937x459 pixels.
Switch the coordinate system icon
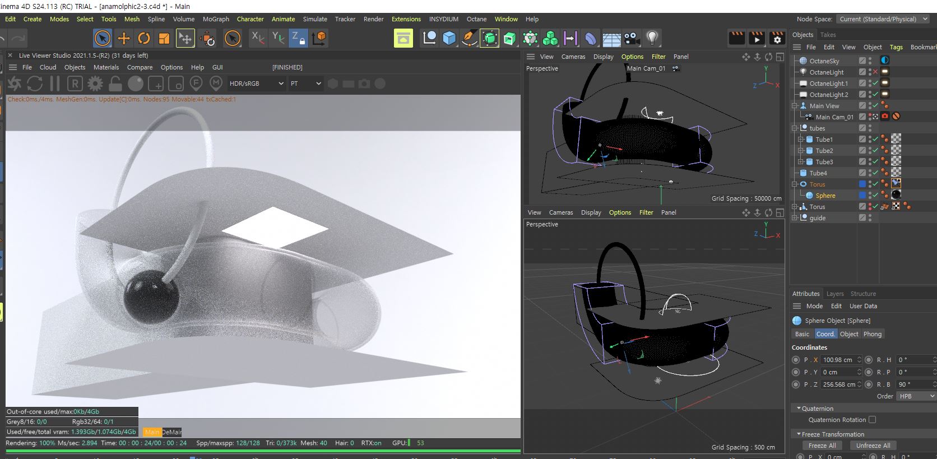(x=319, y=38)
